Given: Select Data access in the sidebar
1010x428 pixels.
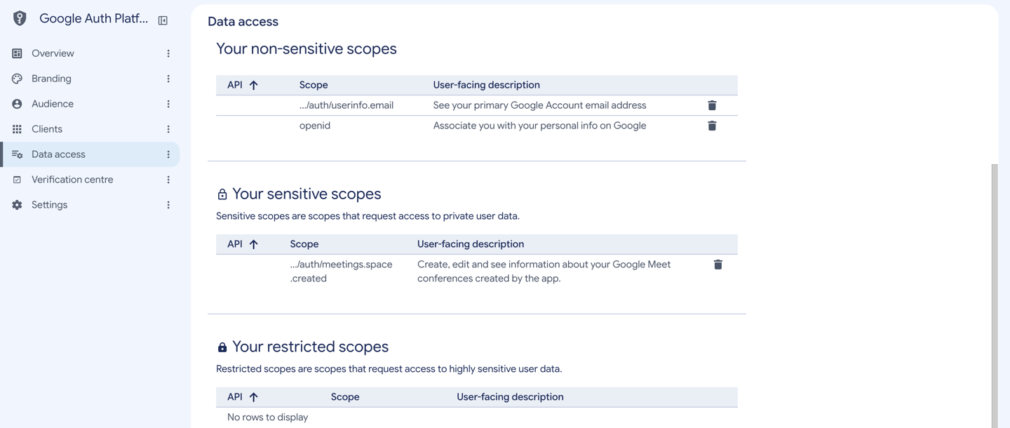Looking at the screenshot, I should click(90, 154).
